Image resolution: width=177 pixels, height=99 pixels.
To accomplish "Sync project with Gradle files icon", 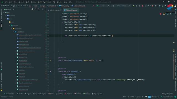I will pos(159,6).
